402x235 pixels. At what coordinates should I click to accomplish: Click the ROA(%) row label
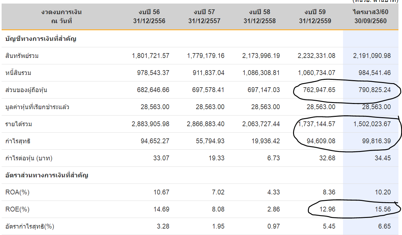tap(17, 192)
